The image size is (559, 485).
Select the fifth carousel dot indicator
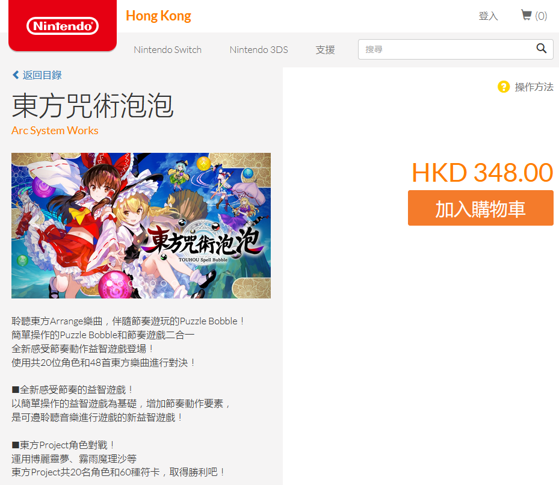click(153, 283)
